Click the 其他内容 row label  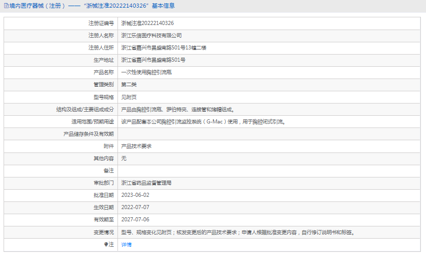point(104,159)
